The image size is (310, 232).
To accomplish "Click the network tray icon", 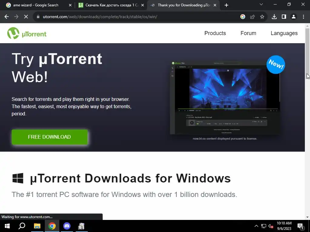I will pos(264,226).
